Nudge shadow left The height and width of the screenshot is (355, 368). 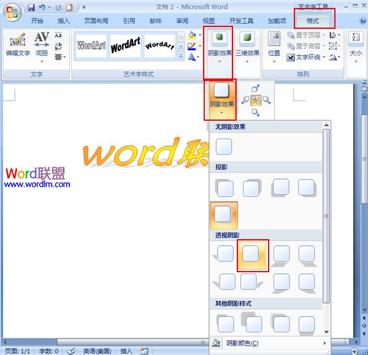245,100
